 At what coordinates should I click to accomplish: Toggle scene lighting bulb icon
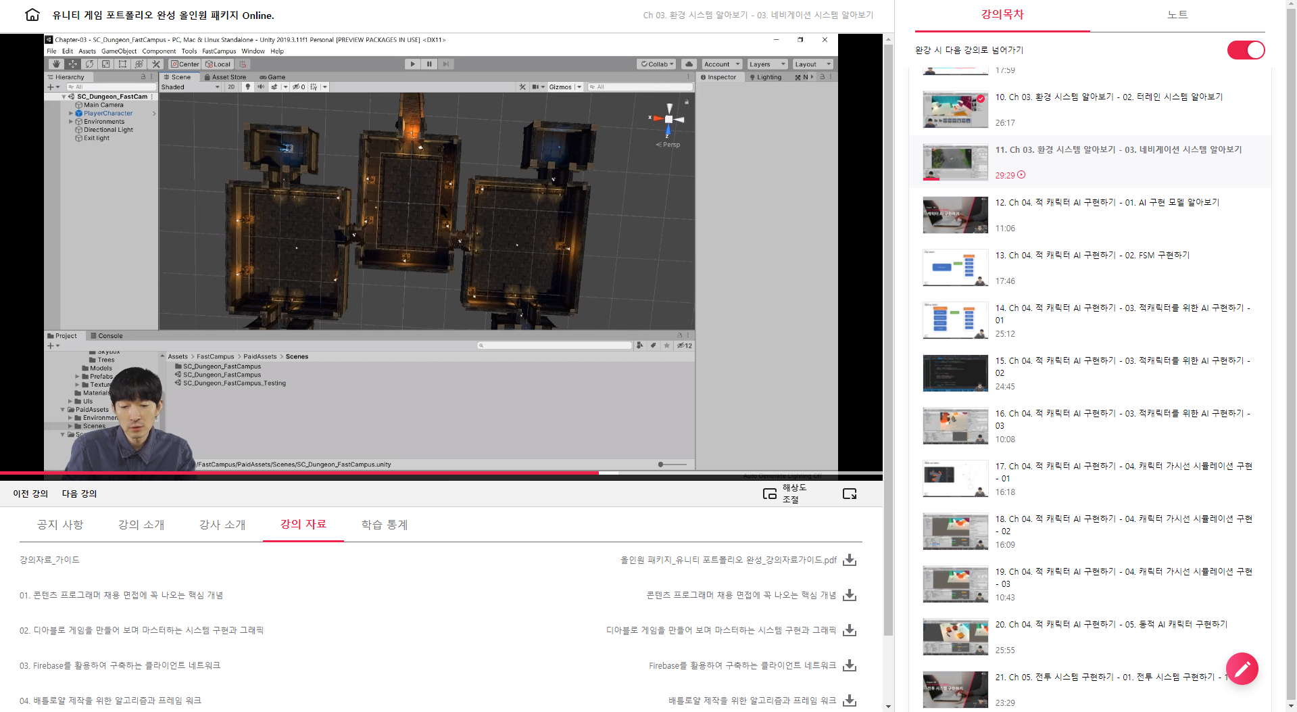248,87
